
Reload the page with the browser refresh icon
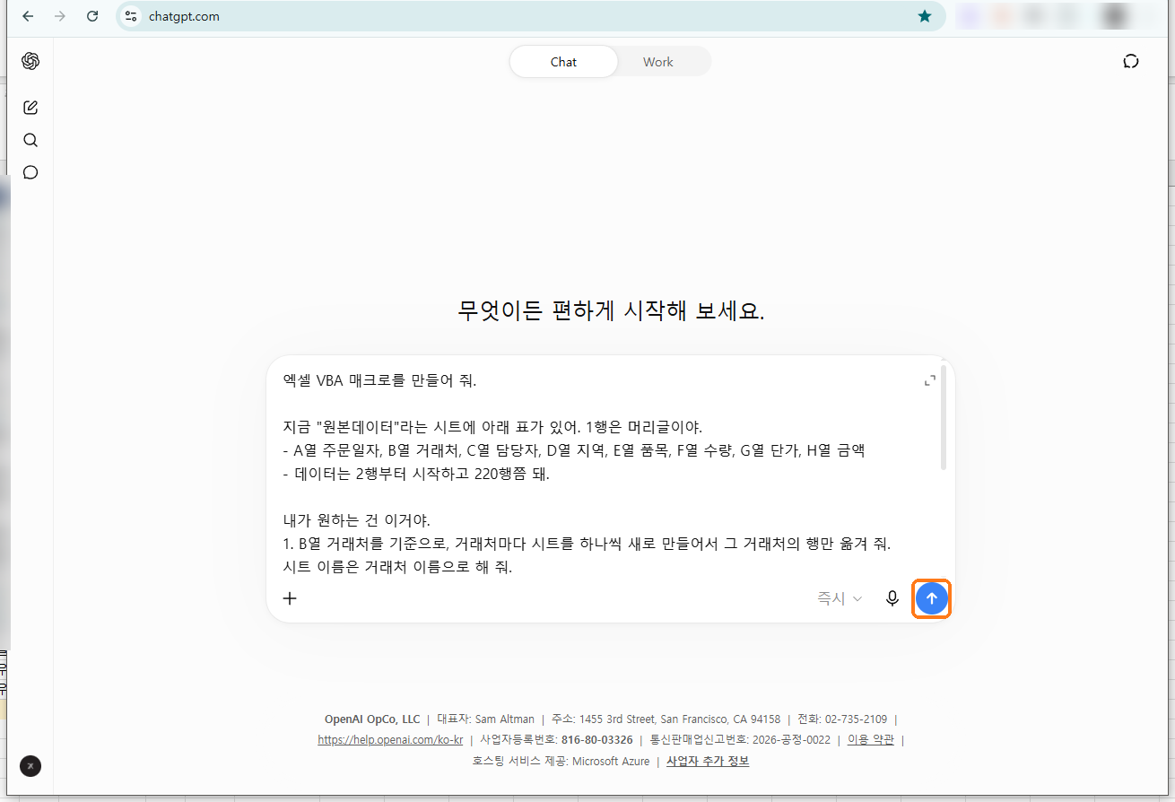pyautogui.click(x=92, y=16)
